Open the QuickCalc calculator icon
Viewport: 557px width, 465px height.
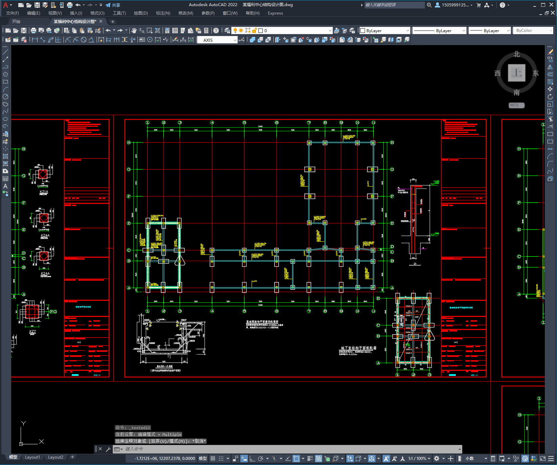206,31
